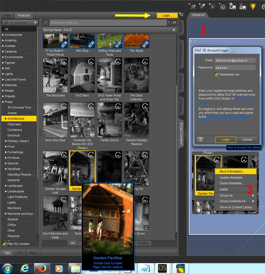Viewport: 265px width, 274px height.
Task: Open the Pending filter tab
Action: 143,243
